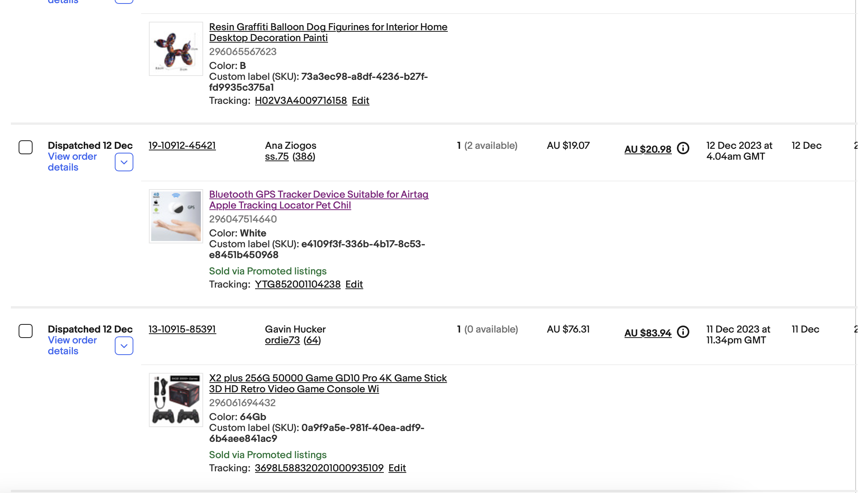Image resolution: width=863 pixels, height=493 pixels.
Task: Edit tracking for Game Stick order
Action: coord(397,468)
